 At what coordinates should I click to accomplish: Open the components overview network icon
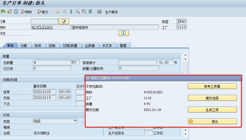(x=78, y=11)
